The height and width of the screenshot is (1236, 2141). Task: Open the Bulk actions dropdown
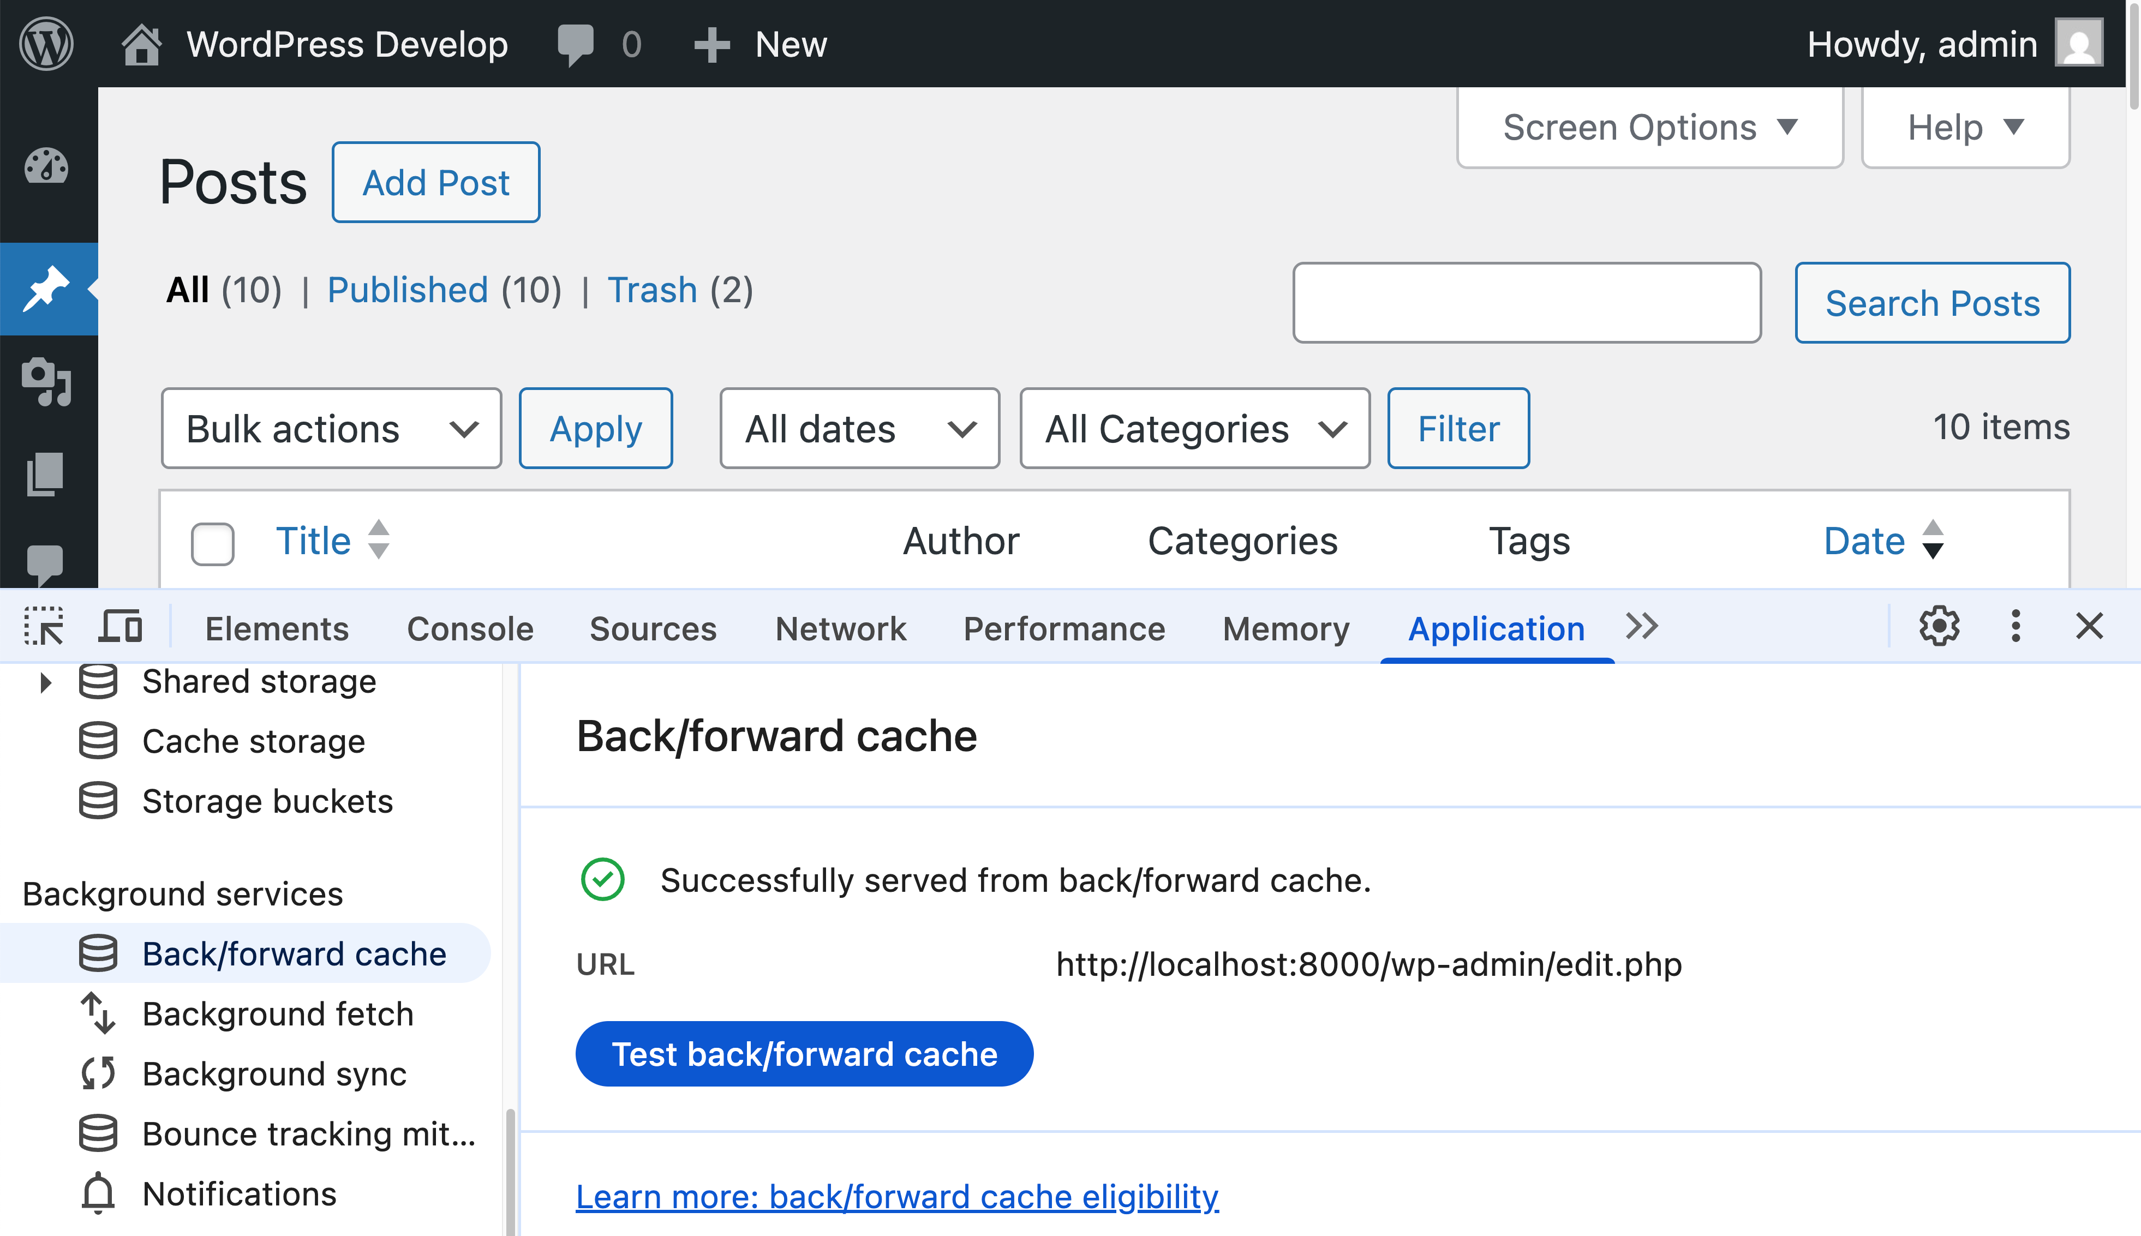click(x=331, y=429)
